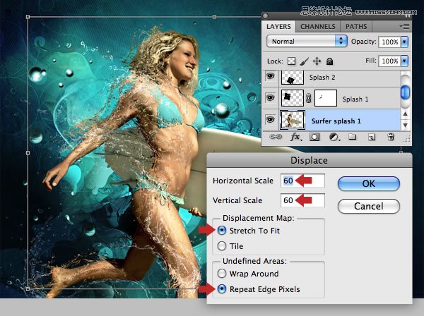The width and height of the screenshot is (424, 316).
Task: Click the link layers chain icon
Action: click(276, 137)
